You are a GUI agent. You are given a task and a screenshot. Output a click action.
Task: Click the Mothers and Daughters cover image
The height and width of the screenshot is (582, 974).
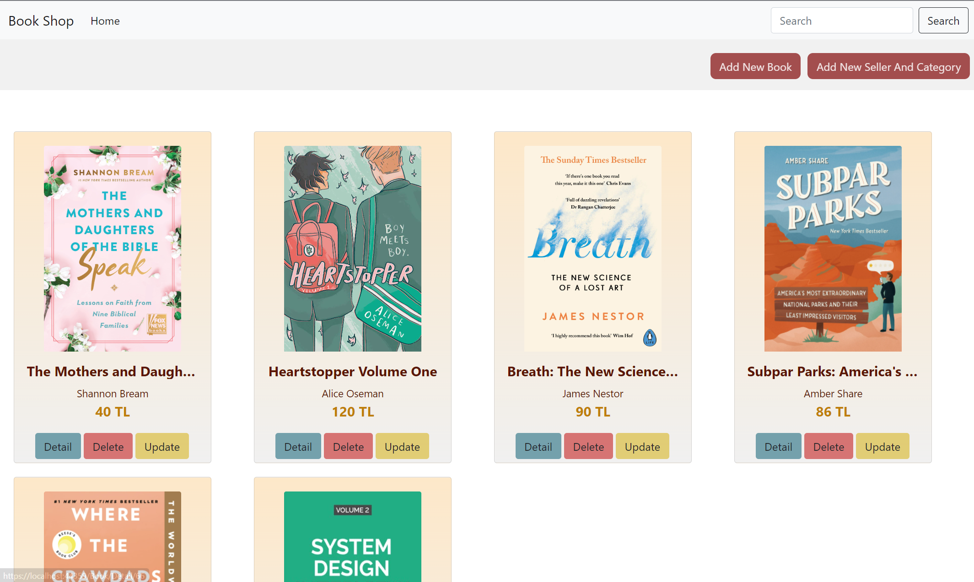[x=113, y=248]
